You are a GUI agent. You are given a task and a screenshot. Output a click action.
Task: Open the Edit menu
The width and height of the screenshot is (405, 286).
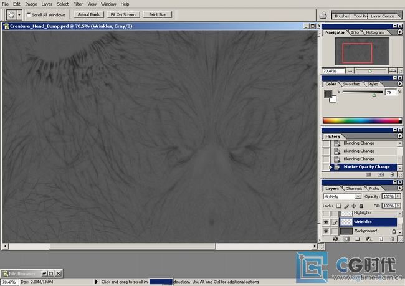(17, 4)
